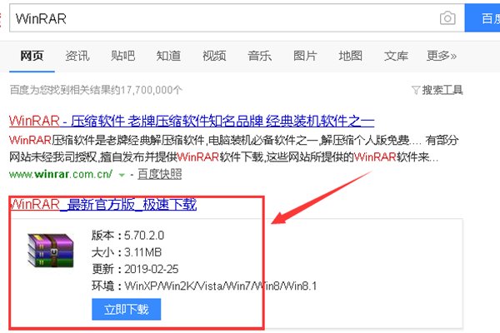Select the 网页 tab
Screen dimensions: 500x333
tap(32, 56)
